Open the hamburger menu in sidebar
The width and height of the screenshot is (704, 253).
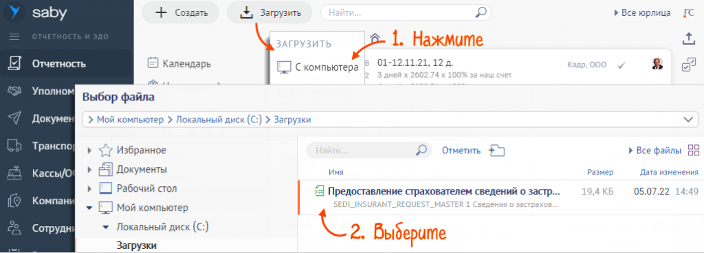tap(15, 37)
